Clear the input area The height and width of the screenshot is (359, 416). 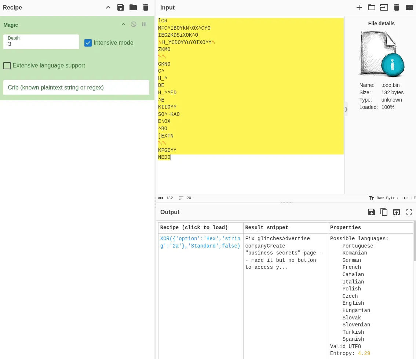point(397,7)
